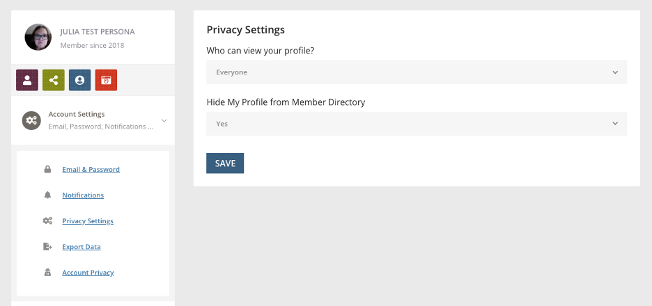Click the Account Settings gears icon

31,120
